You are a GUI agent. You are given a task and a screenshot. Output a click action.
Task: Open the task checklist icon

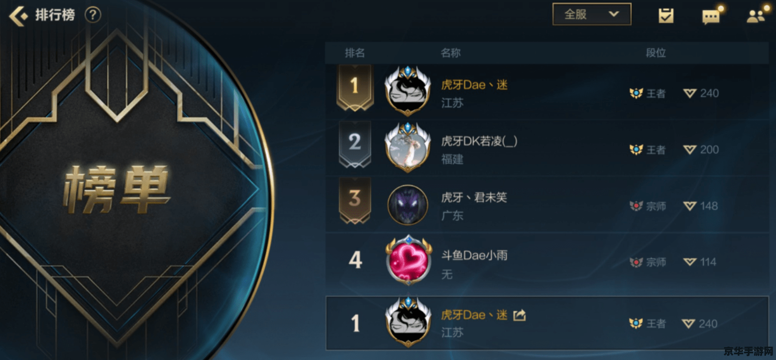[x=666, y=15]
